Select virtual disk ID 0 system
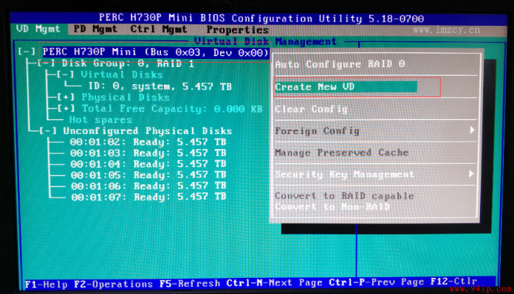This screenshot has width=514, height=294. (160, 86)
